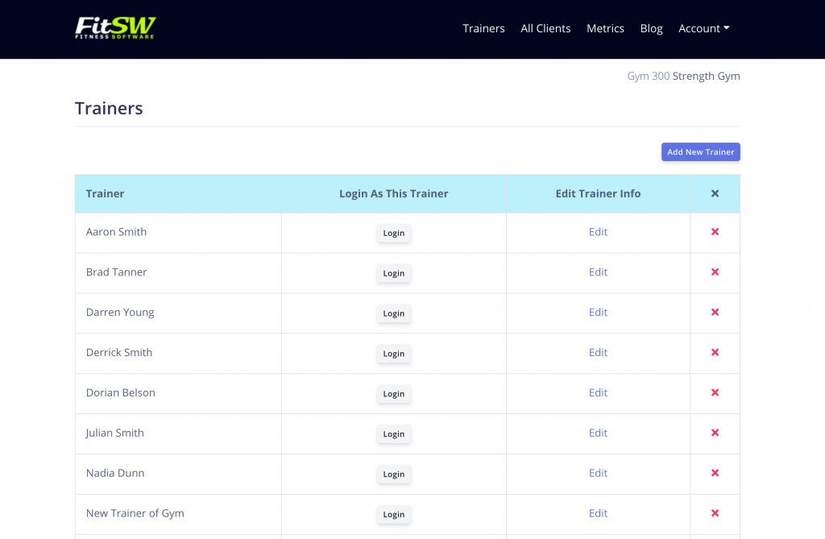
Task: Click the X column header icon
Action: point(715,193)
